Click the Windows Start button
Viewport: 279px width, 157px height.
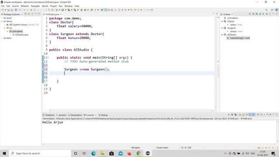point(4,153)
